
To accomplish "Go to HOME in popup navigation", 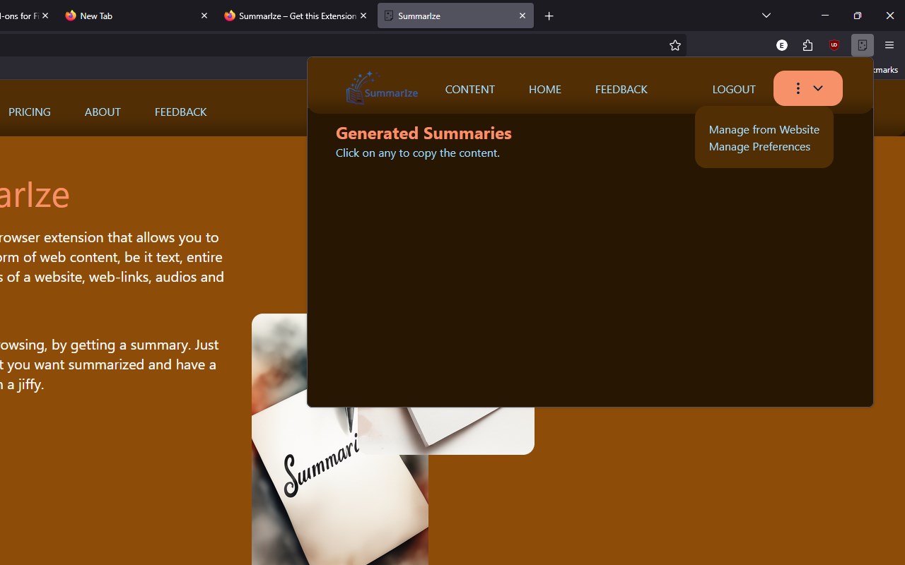I will (545, 89).
